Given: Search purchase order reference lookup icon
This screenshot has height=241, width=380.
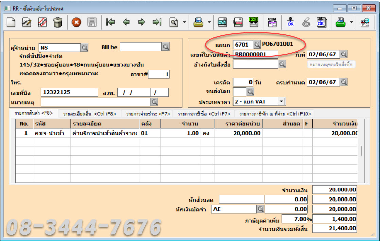Looking at the screenshot, I should pyautogui.click(x=282, y=64).
